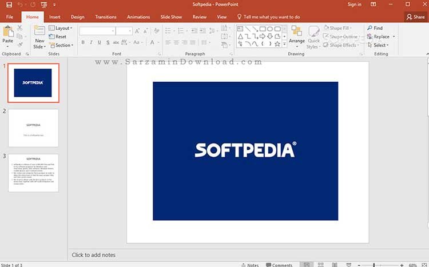Switch to the Animations tab
Viewport: 429px width, 267px height.
click(138, 17)
